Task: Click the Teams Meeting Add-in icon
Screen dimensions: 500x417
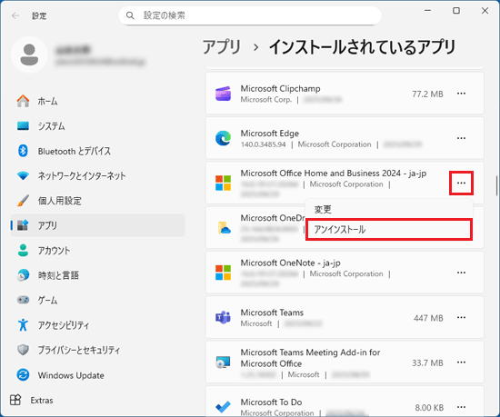Action: tap(223, 362)
